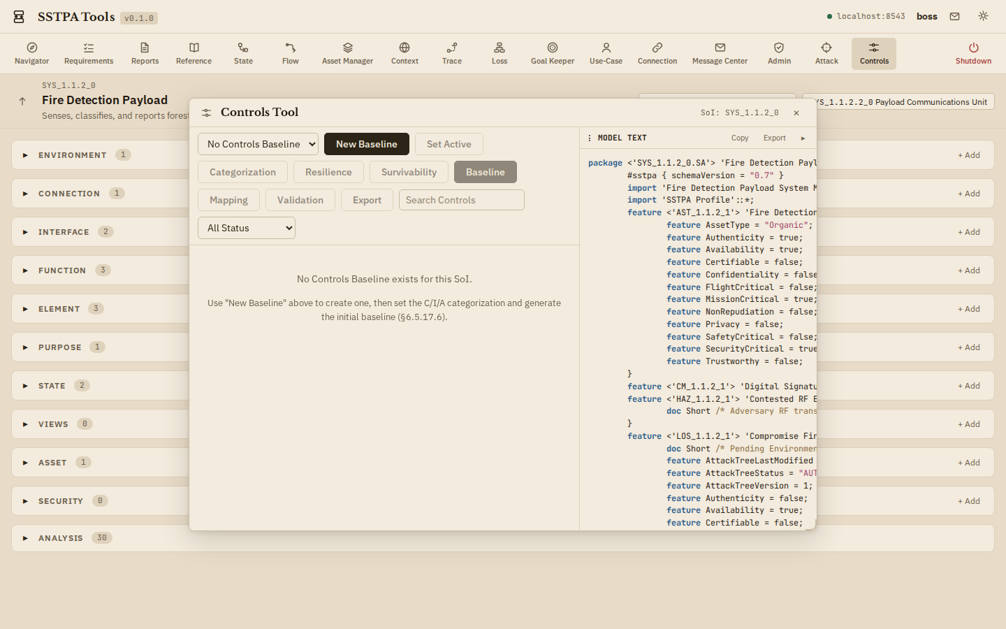Click the Set Active button
This screenshot has width=1006, height=629.
(x=449, y=144)
